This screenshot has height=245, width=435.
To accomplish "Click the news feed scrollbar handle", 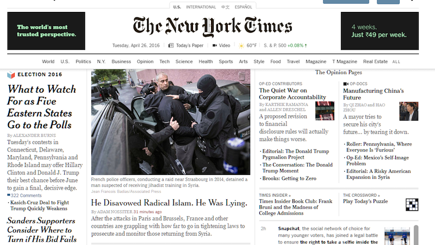I will [416, 235].
